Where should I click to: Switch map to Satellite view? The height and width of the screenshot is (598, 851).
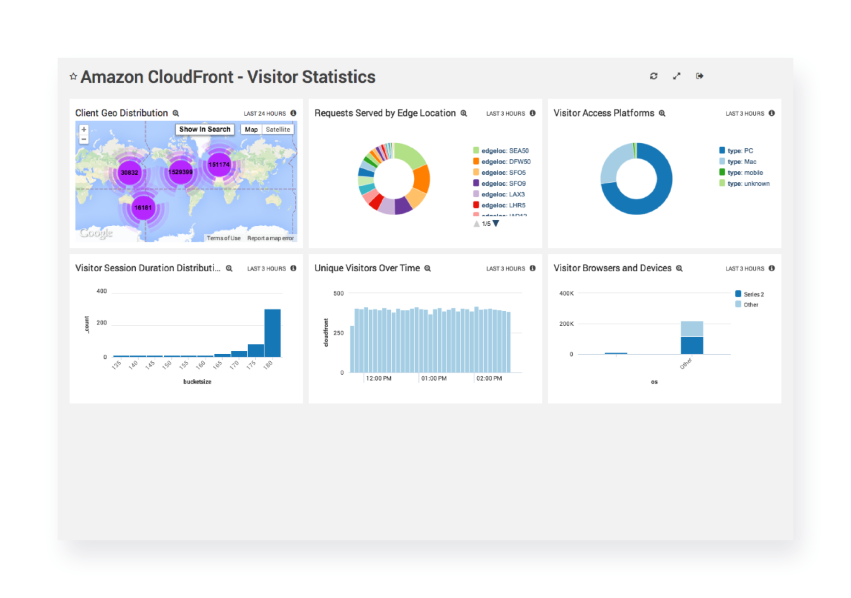point(278,129)
